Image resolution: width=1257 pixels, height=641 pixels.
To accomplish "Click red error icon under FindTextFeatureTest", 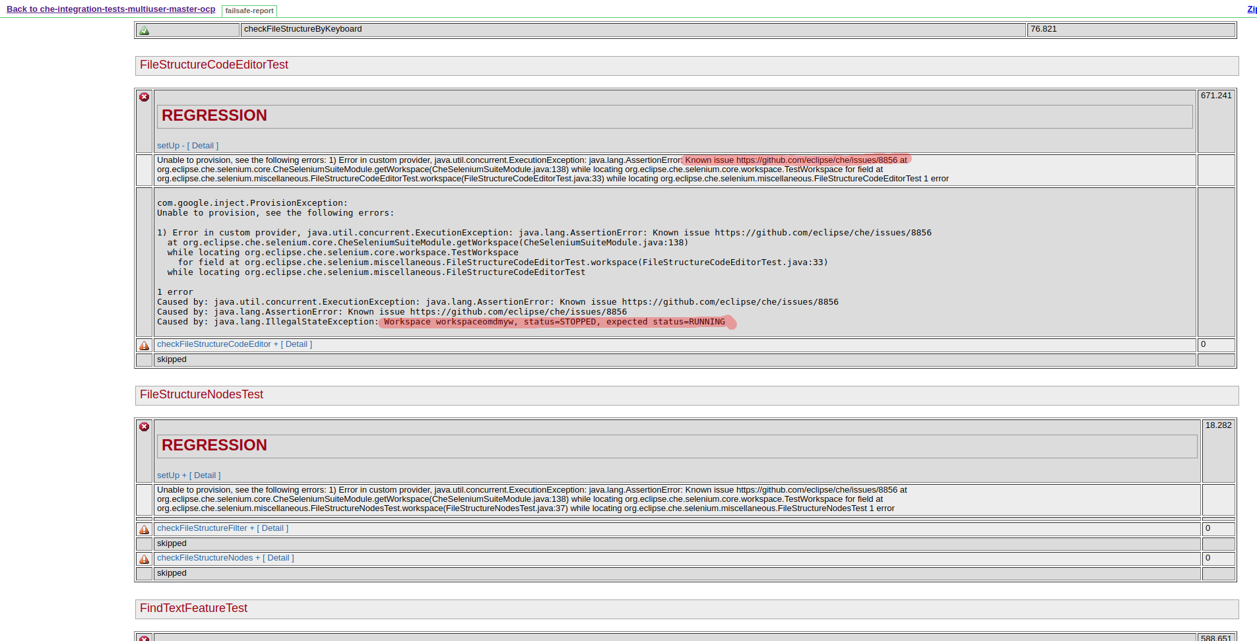I will click(145, 638).
